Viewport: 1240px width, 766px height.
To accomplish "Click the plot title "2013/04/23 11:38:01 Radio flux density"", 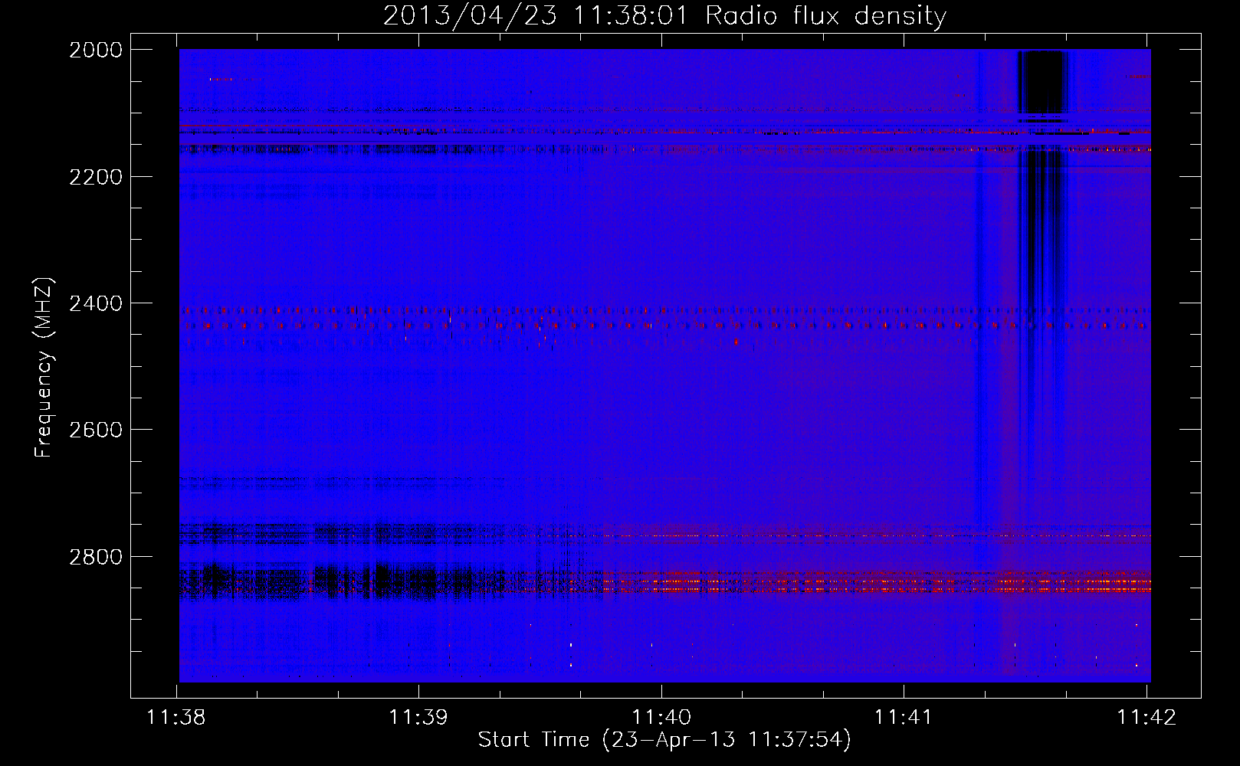I will tap(664, 16).
